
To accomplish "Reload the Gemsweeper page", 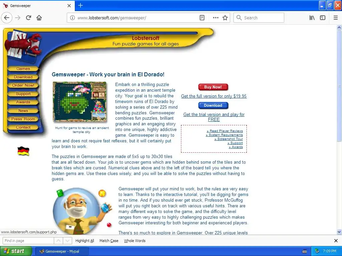I will coord(28,18).
